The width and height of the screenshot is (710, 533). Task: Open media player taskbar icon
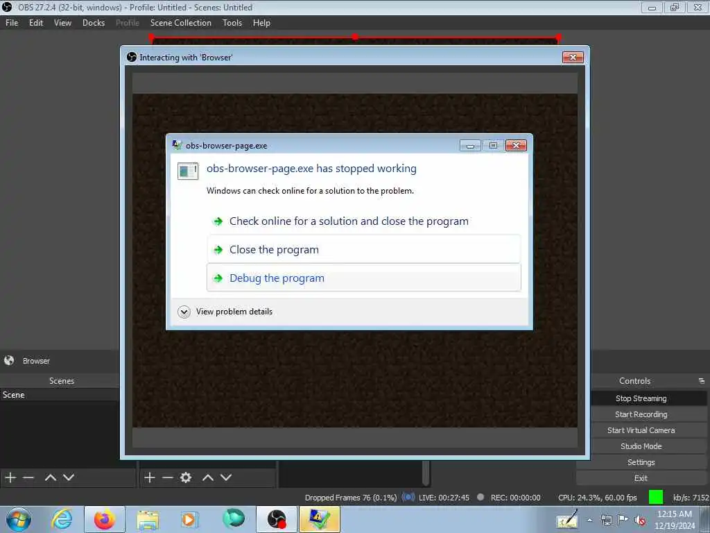(x=189, y=519)
